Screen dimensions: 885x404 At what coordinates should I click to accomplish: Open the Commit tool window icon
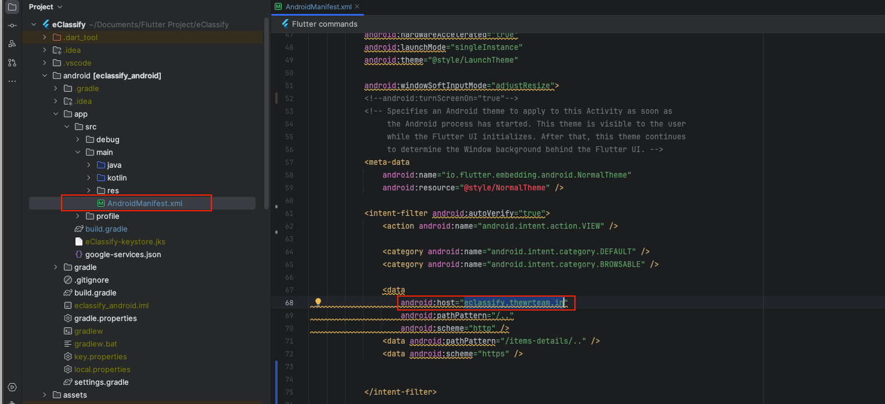coord(12,26)
